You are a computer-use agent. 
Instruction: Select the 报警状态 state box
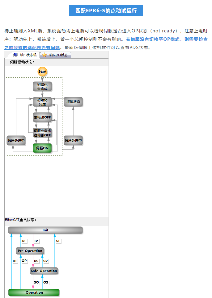point(73,102)
